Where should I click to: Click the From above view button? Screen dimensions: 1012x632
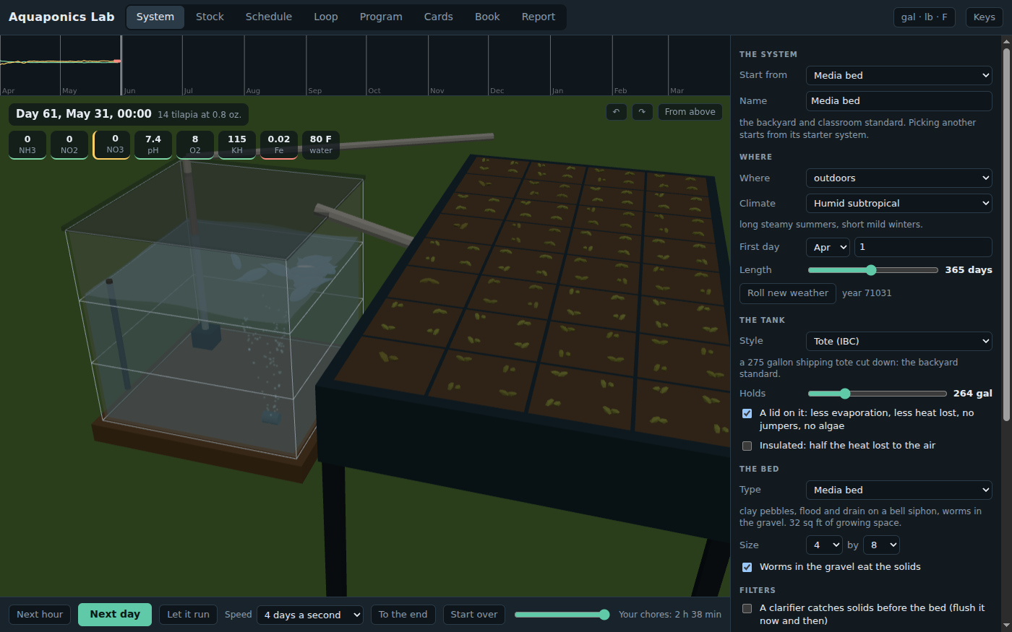click(690, 112)
